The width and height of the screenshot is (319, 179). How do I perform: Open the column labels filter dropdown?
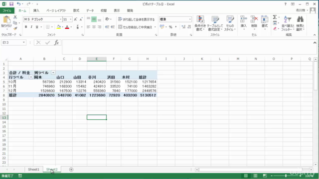pyautogui.click(x=53, y=73)
